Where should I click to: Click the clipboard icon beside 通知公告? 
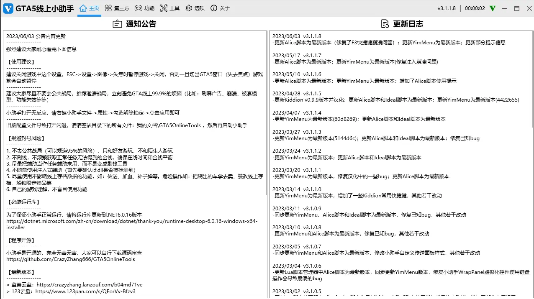(118, 23)
